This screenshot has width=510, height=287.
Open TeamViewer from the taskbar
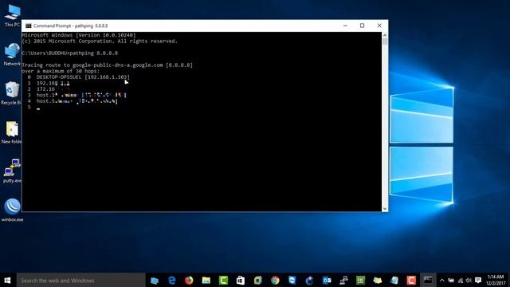(x=292, y=280)
